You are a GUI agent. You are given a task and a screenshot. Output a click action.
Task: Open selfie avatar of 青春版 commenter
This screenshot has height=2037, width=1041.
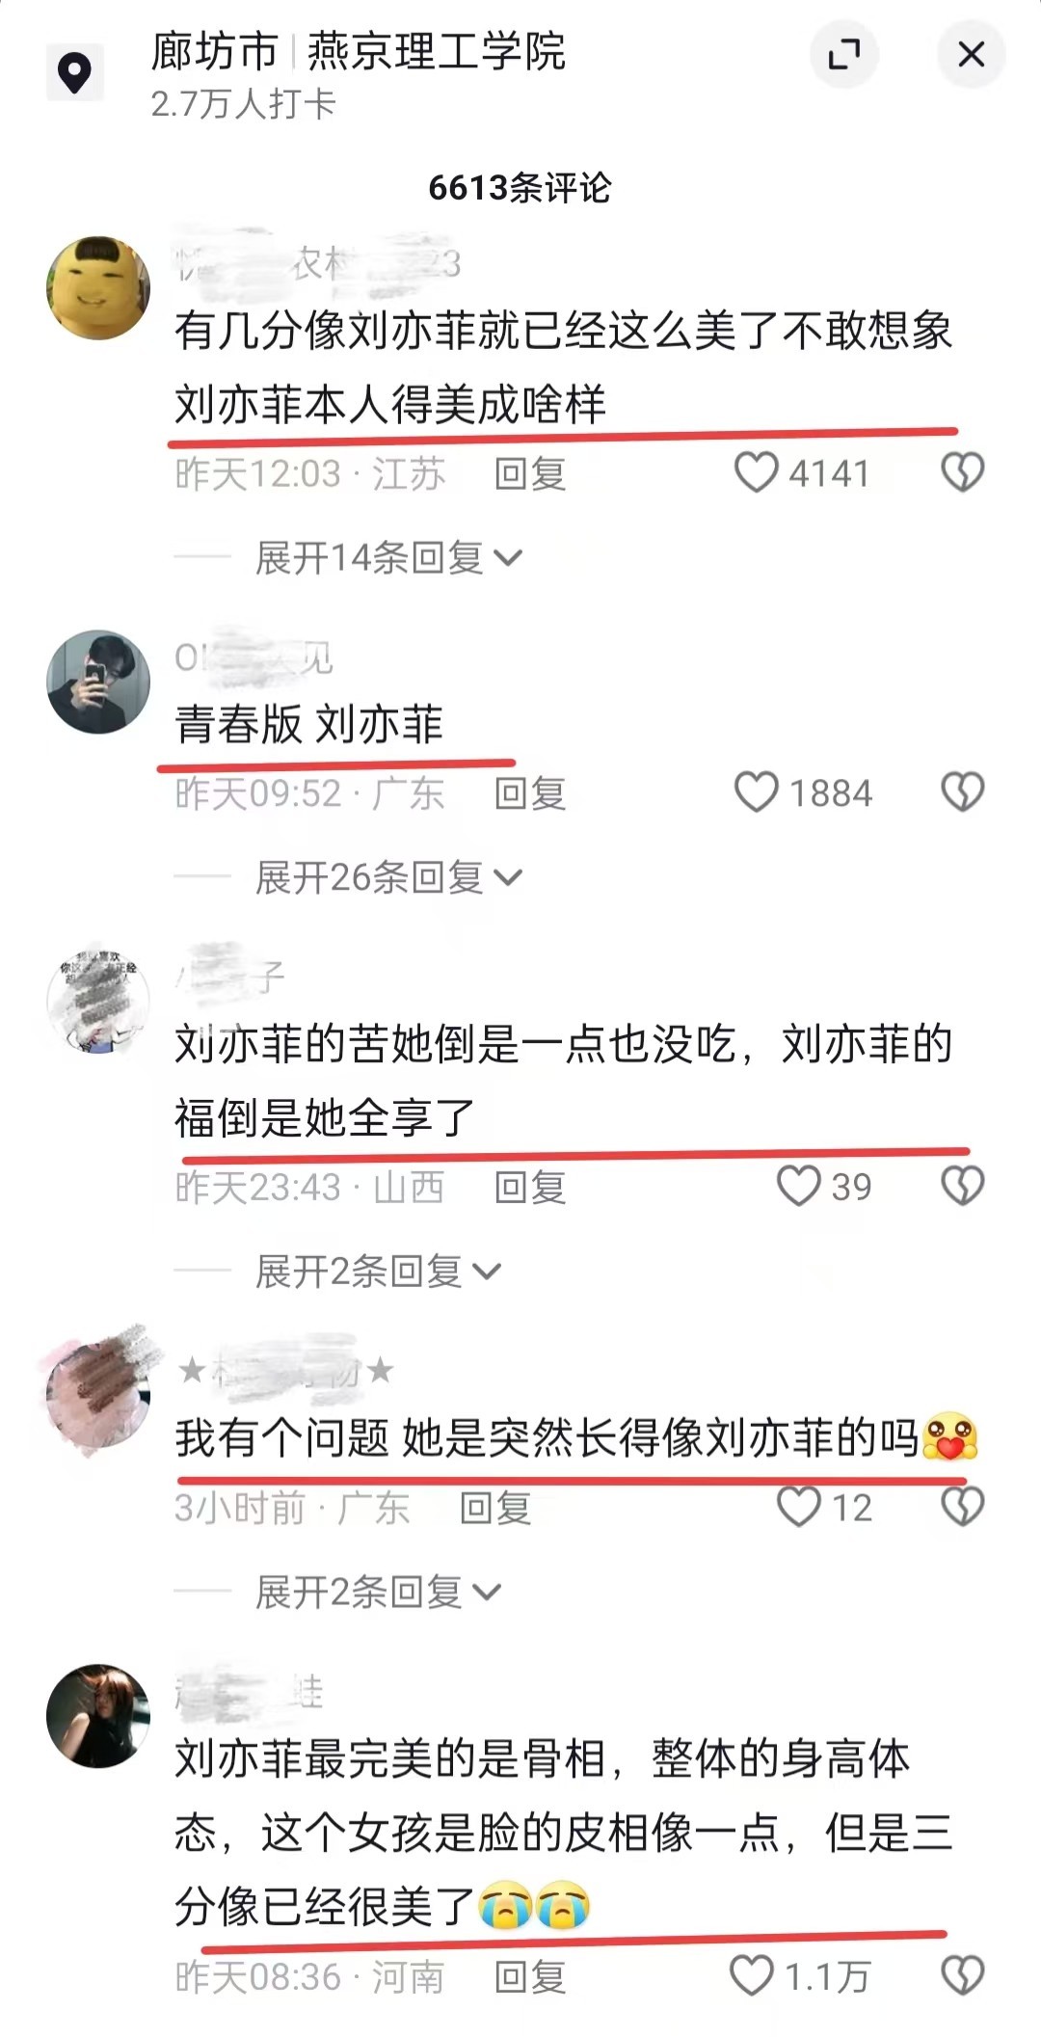pos(98,682)
